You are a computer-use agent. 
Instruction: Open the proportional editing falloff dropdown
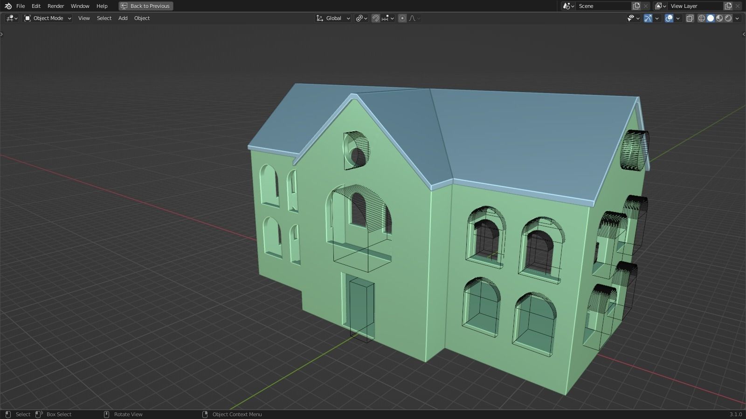pos(414,18)
